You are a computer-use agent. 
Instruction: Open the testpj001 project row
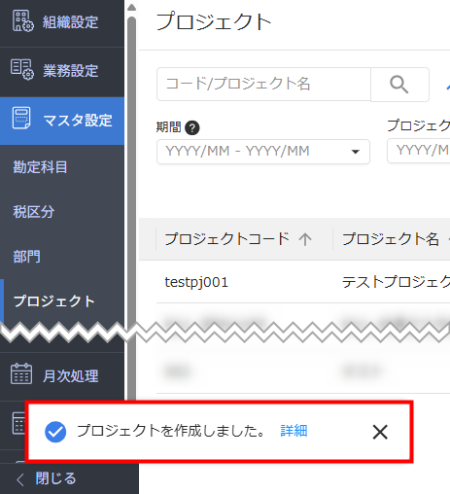[303, 282]
